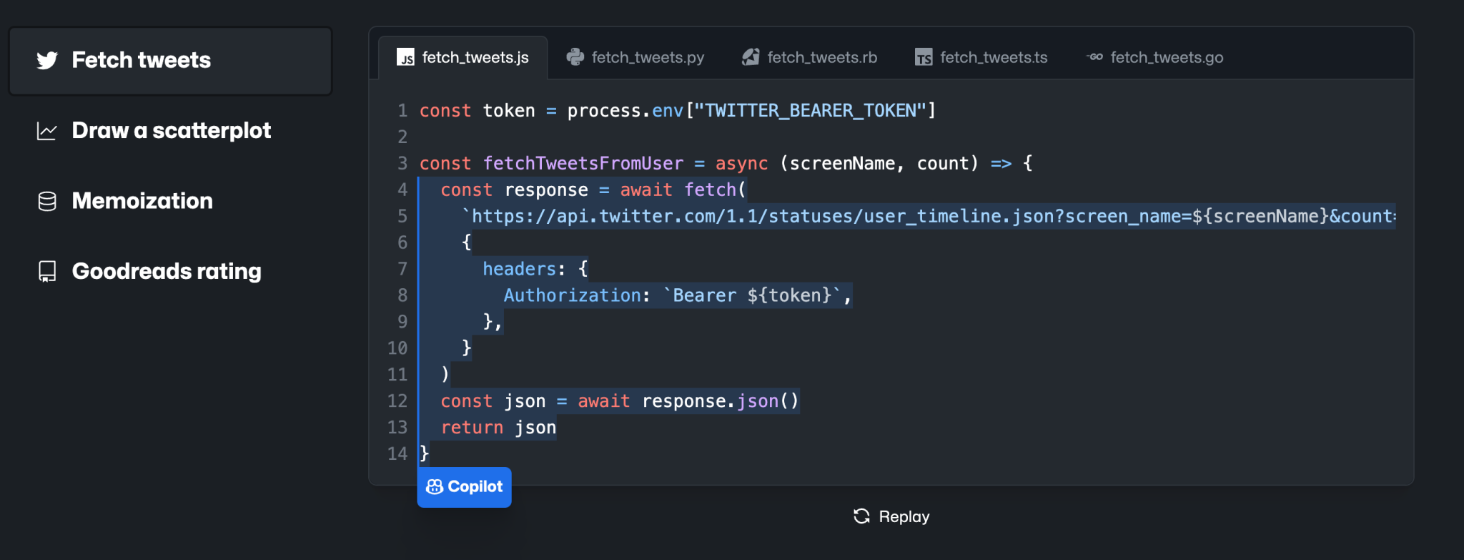Show the Goodreads rating example
The height and width of the screenshot is (560, 1464).
167,272
